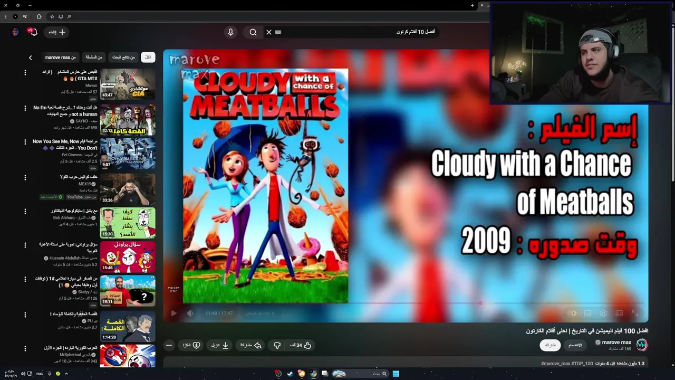Open video player settings gear
This screenshot has height=380, width=675.
603,313
